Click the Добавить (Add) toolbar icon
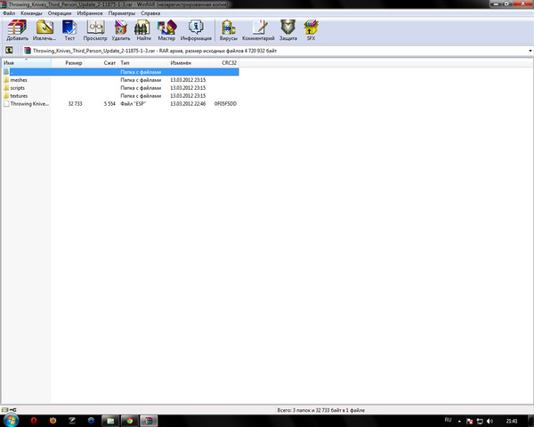 (x=17, y=30)
